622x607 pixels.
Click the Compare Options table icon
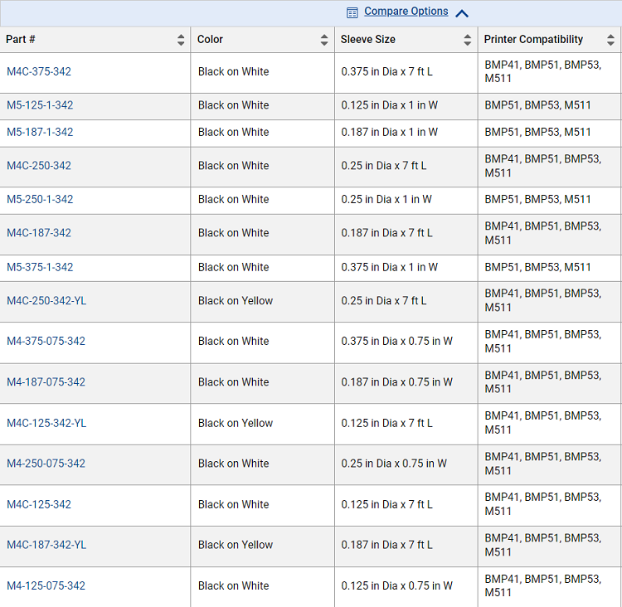[352, 13]
